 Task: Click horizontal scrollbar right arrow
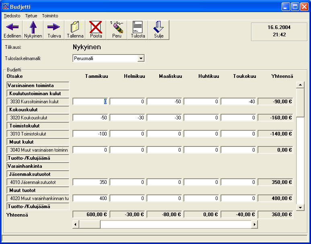254,225
